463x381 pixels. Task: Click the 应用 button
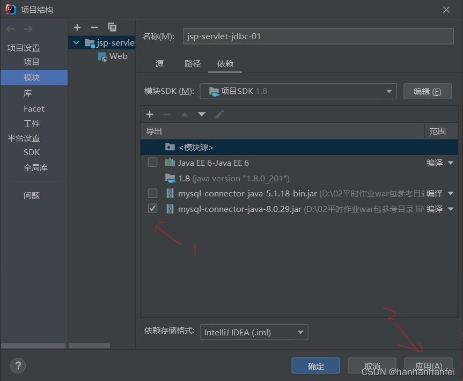(x=428, y=365)
